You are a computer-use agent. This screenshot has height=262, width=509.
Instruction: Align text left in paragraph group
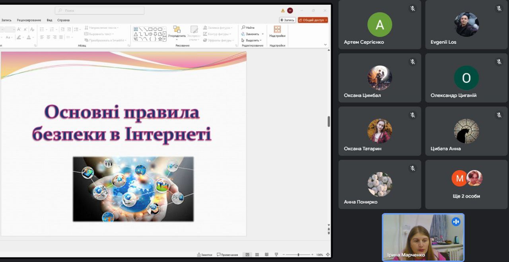(42, 37)
